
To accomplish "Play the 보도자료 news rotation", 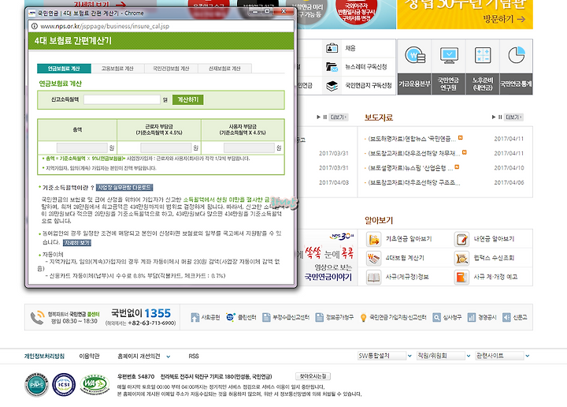I will click(493, 117).
